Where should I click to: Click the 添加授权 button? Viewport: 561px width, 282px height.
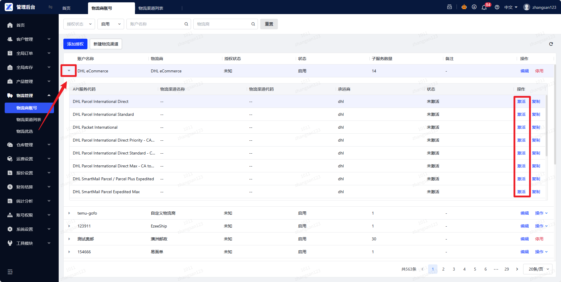(75, 44)
